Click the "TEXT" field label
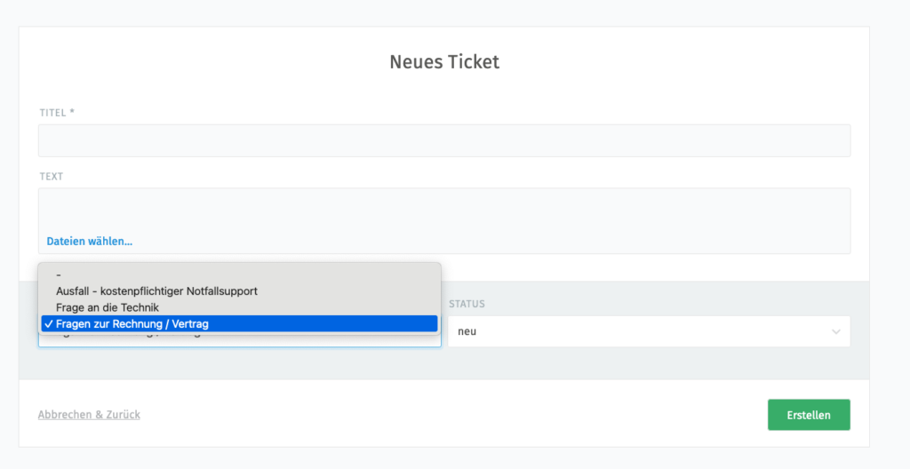The image size is (910, 469). [x=51, y=177]
